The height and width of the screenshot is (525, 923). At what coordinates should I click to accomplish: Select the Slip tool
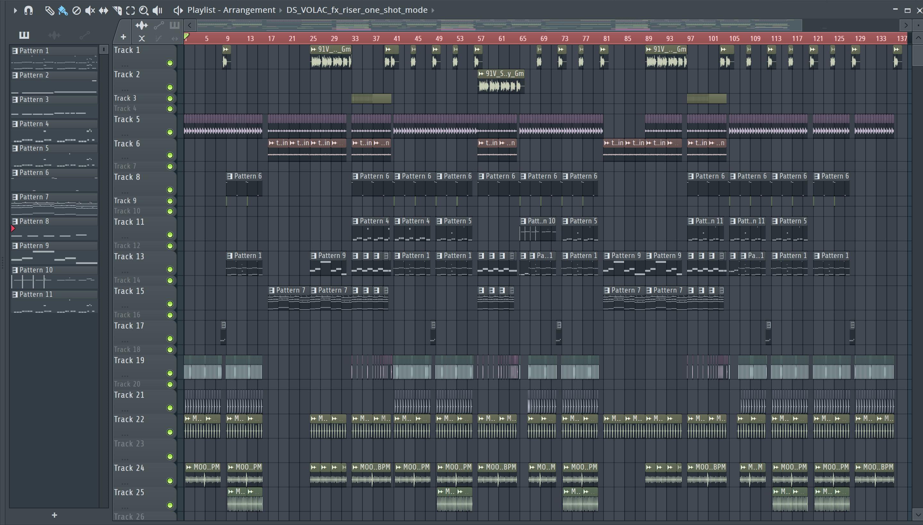click(x=104, y=11)
